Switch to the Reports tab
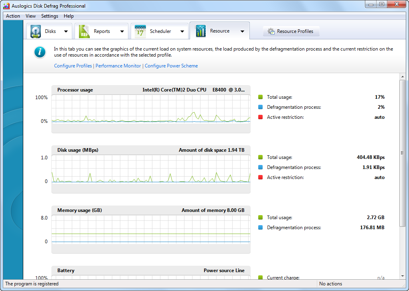Viewport: 409px width, 291px height. pos(101,31)
